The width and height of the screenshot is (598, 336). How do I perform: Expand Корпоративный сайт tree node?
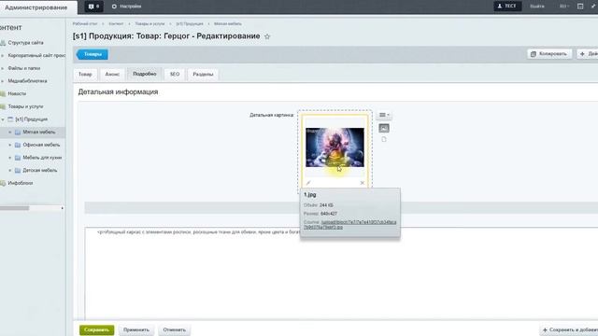[2, 56]
